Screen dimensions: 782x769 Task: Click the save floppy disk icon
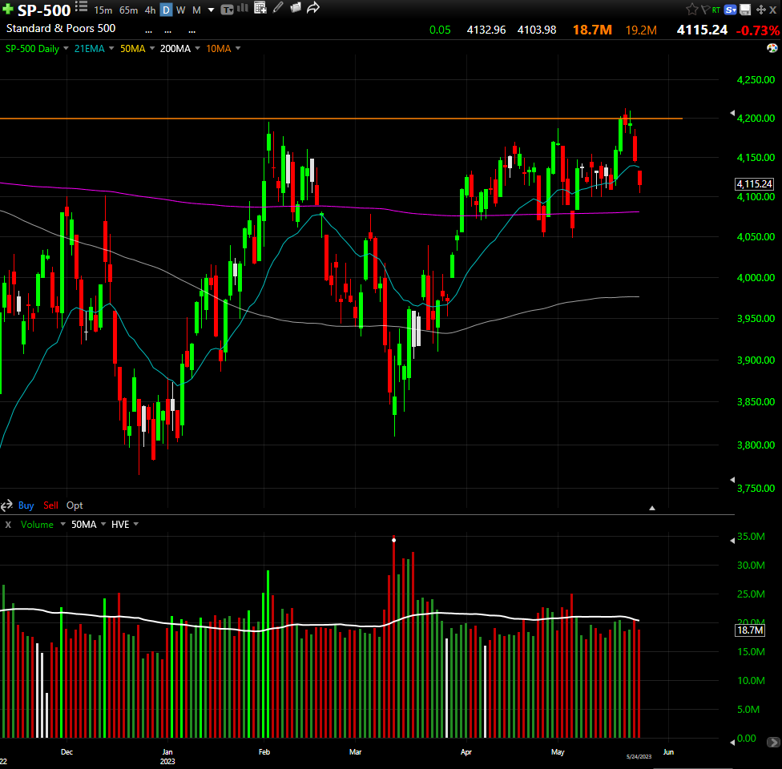tap(746, 10)
